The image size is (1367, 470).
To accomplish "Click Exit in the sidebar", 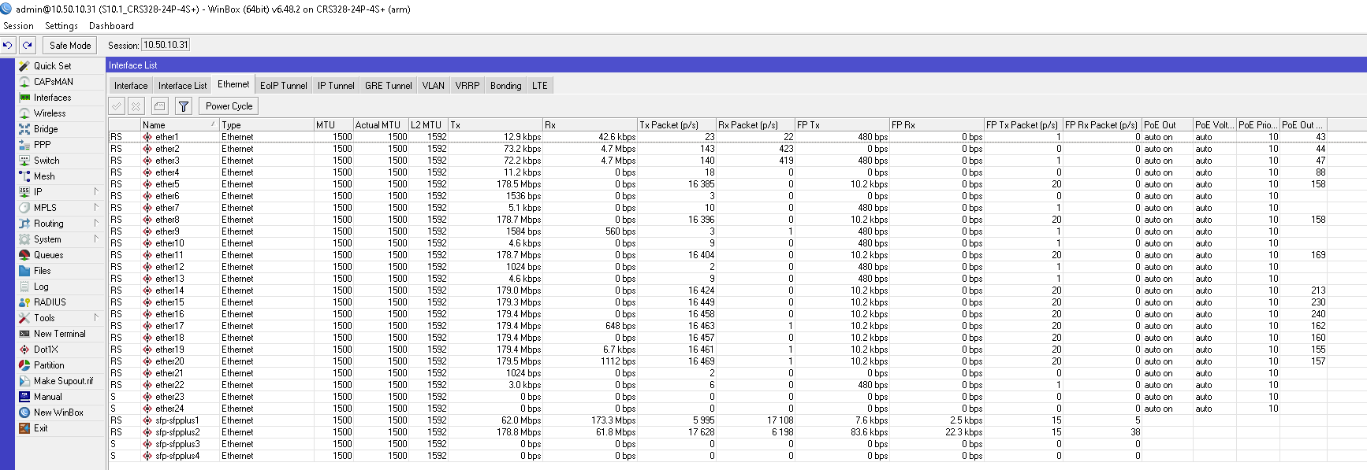I will coord(40,428).
